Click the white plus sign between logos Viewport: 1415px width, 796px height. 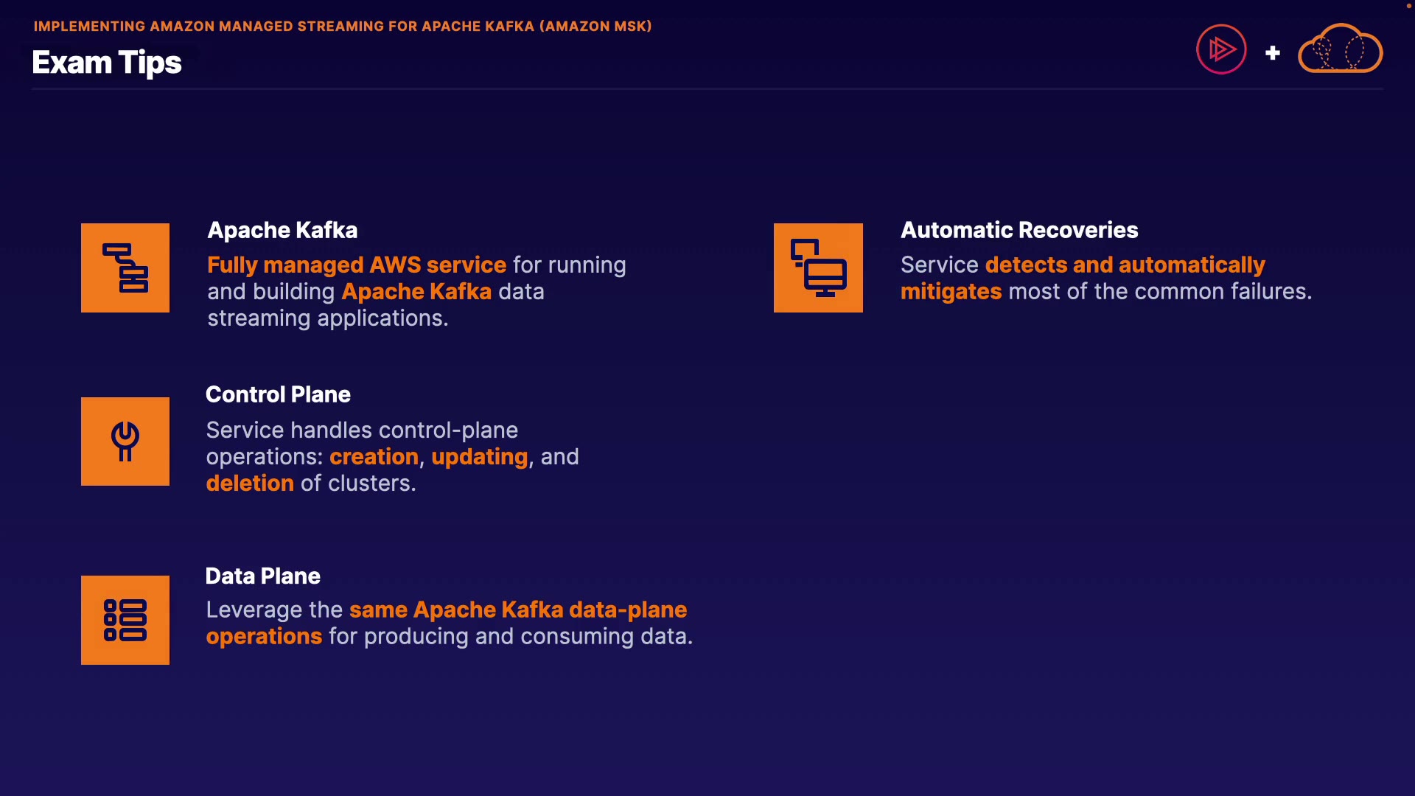pyautogui.click(x=1273, y=53)
